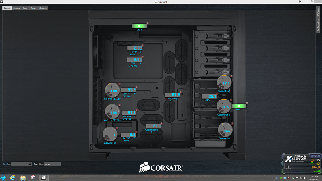The image size is (322, 181).
Task: Click the red muted speaker tray icon
Action: pyautogui.click(x=289, y=178)
